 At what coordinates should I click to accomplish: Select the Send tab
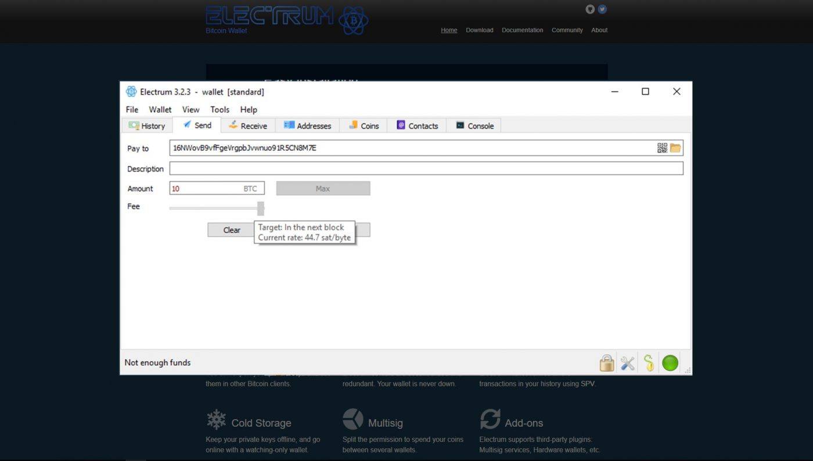click(196, 125)
